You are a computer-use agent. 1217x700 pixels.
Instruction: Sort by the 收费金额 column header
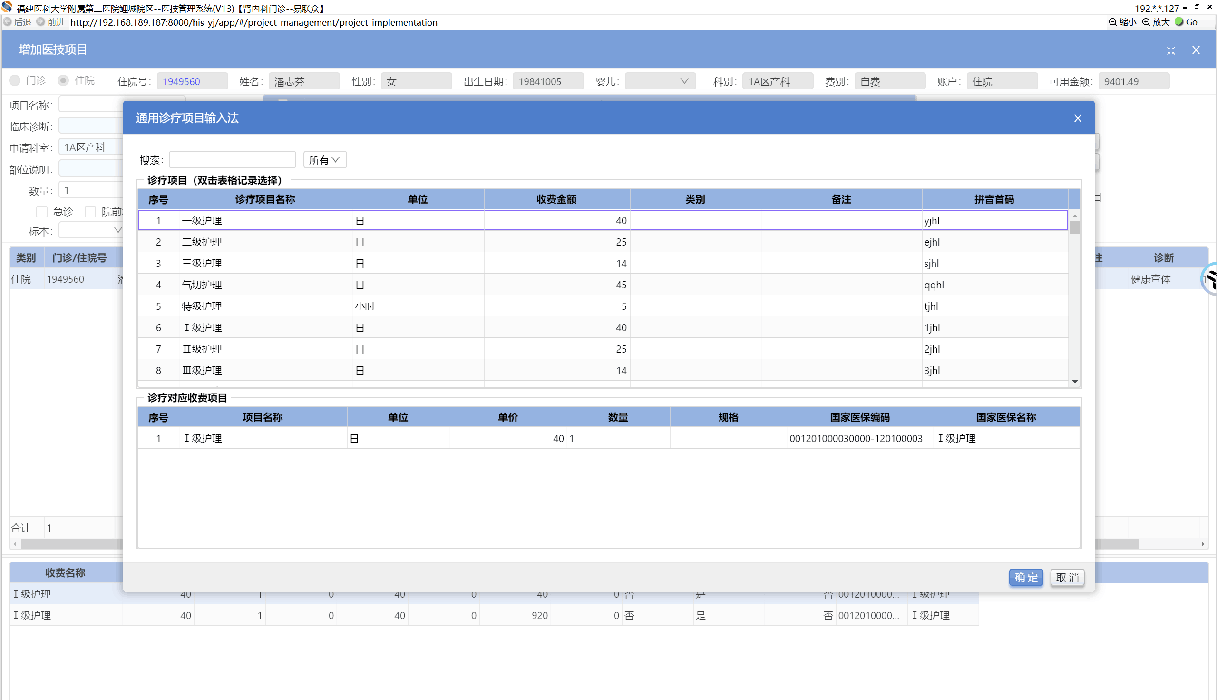(x=556, y=199)
